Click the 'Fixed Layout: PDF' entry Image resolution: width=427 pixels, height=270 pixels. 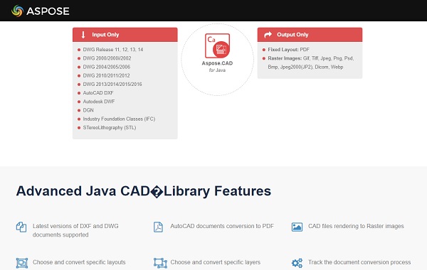coord(289,50)
